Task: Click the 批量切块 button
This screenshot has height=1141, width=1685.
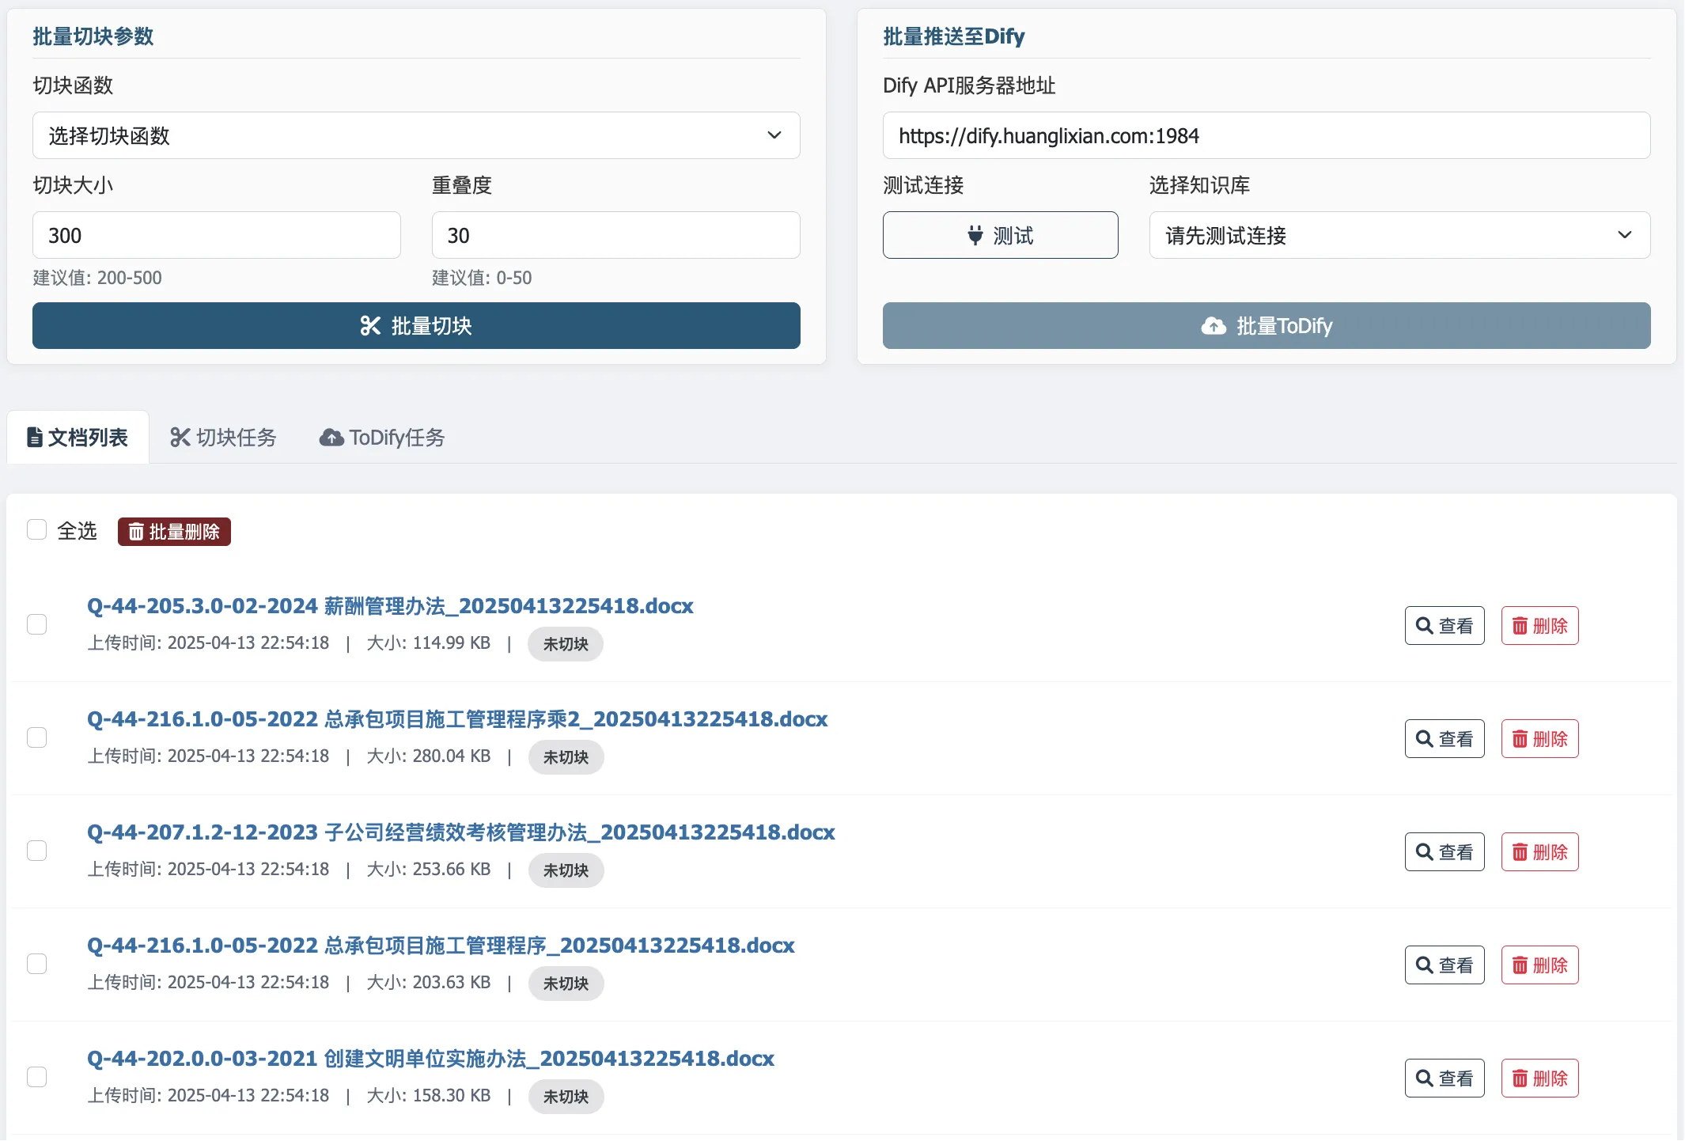Action: [416, 326]
